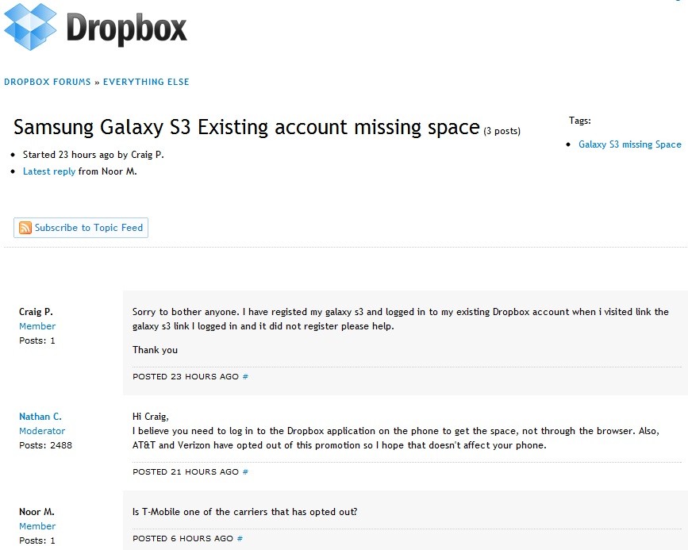The height and width of the screenshot is (550, 688).
Task: Open permalink # of post 6 hours ago
Action: click(240, 539)
